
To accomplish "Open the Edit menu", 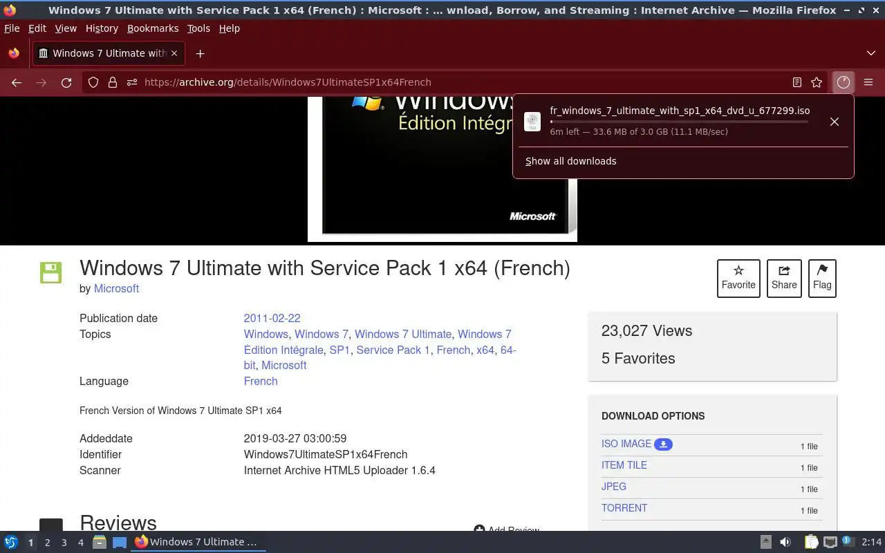I will 37,28.
